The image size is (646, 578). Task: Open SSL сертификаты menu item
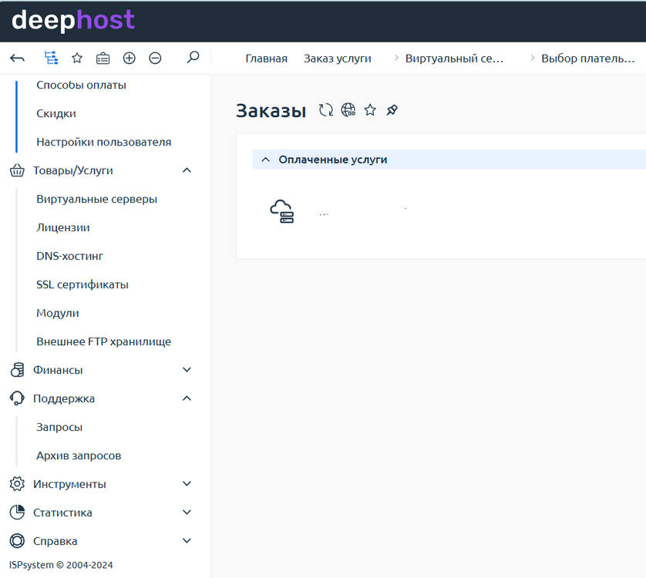click(82, 284)
